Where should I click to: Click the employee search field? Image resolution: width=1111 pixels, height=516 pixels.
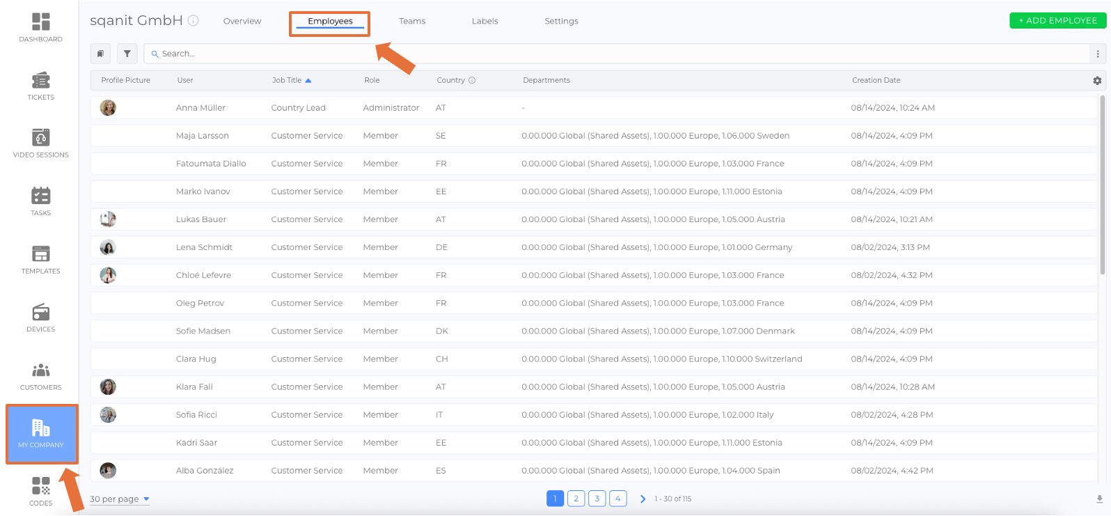[613, 54]
